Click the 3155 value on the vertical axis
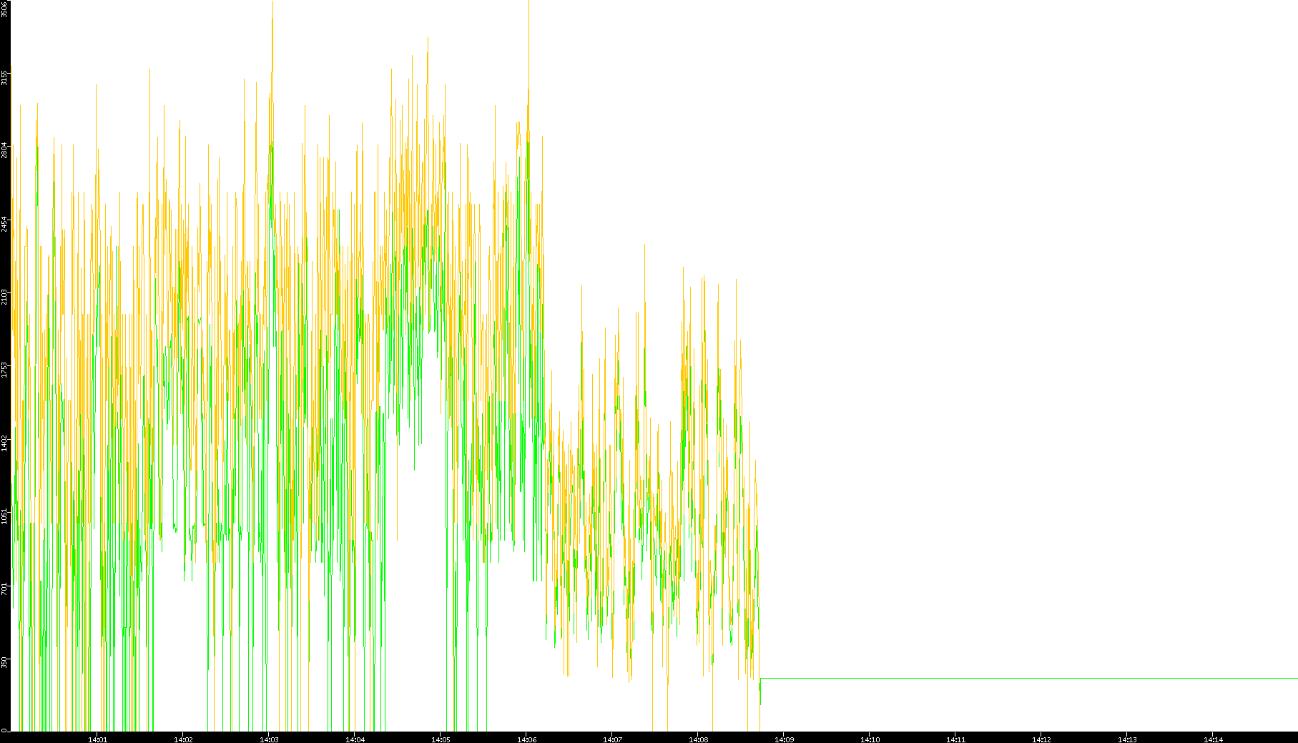 click(x=5, y=77)
